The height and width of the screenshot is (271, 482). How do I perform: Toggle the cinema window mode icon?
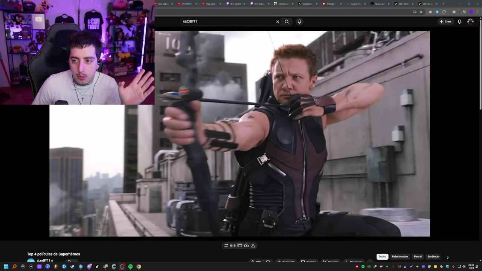239,245
